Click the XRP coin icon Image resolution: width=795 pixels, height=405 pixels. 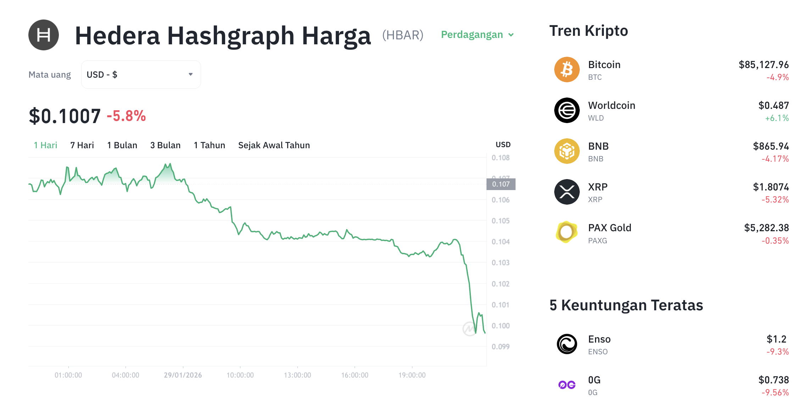(x=567, y=192)
